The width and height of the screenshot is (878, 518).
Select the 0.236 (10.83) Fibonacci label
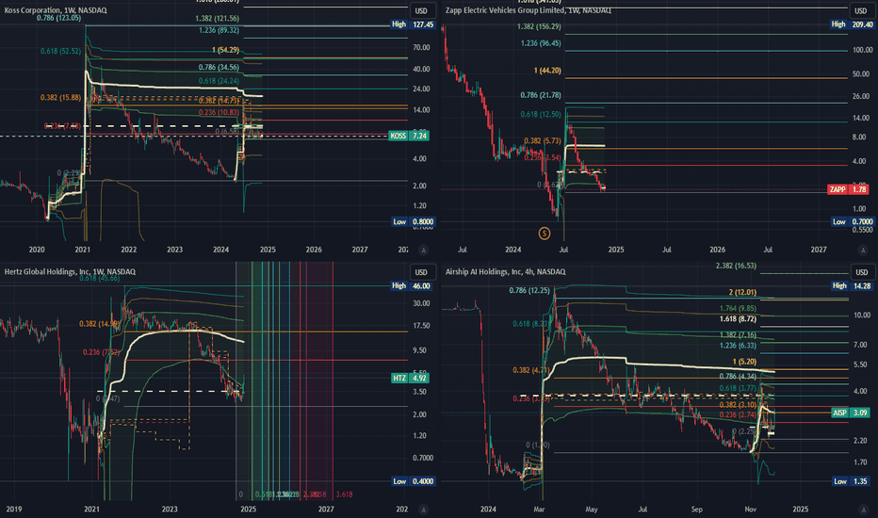(x=219, y=112)
